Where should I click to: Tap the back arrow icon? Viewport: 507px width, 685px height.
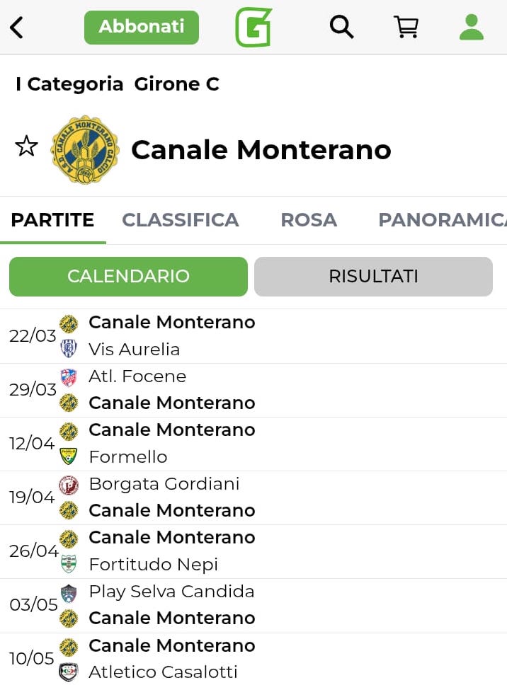(x=17, y=28)
